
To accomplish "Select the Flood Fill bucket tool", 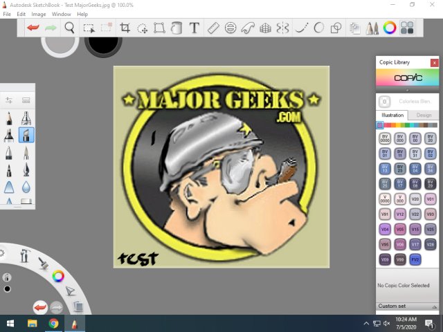I will coord(177,28).
